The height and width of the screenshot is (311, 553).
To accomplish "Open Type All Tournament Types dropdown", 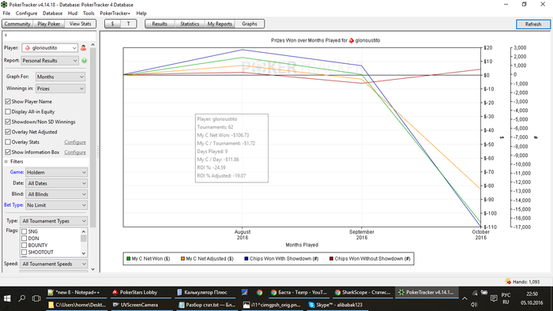I will point(54,221).
